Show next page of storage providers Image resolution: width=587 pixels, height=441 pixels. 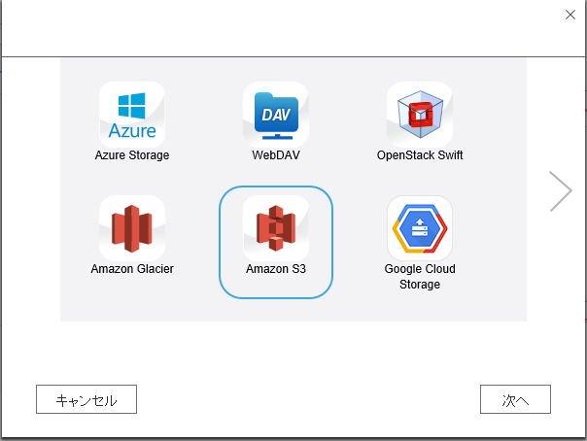pos(561,191)
